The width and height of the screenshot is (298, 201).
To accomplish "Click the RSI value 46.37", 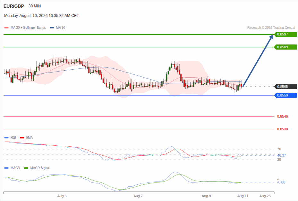I will pos(281,155).
